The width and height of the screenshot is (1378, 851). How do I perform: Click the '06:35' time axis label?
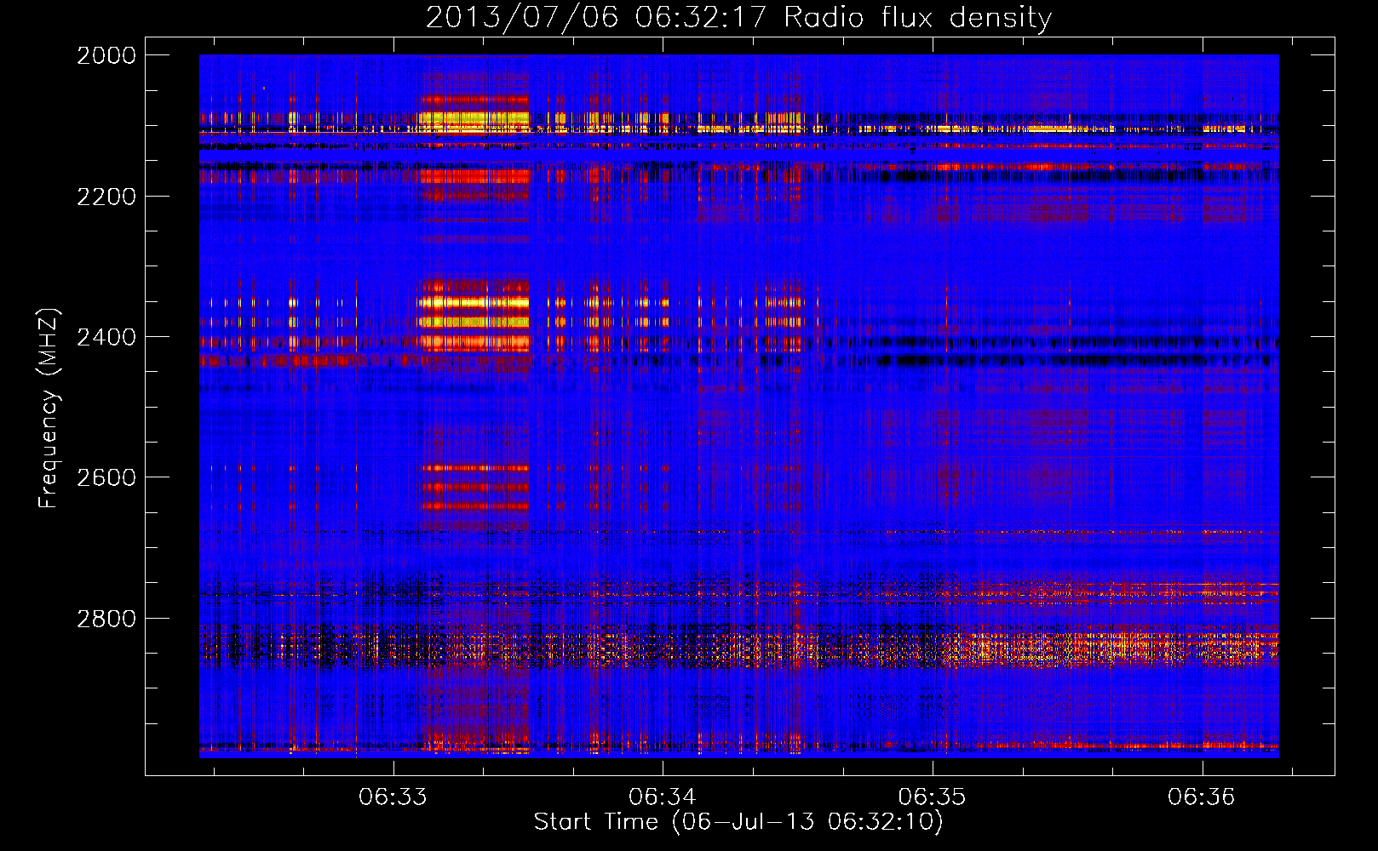933,797
